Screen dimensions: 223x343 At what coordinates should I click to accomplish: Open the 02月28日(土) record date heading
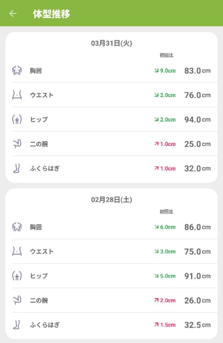[111, 200]
